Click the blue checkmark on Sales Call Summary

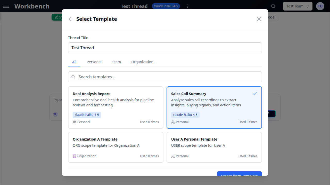[x=255, y=93]
